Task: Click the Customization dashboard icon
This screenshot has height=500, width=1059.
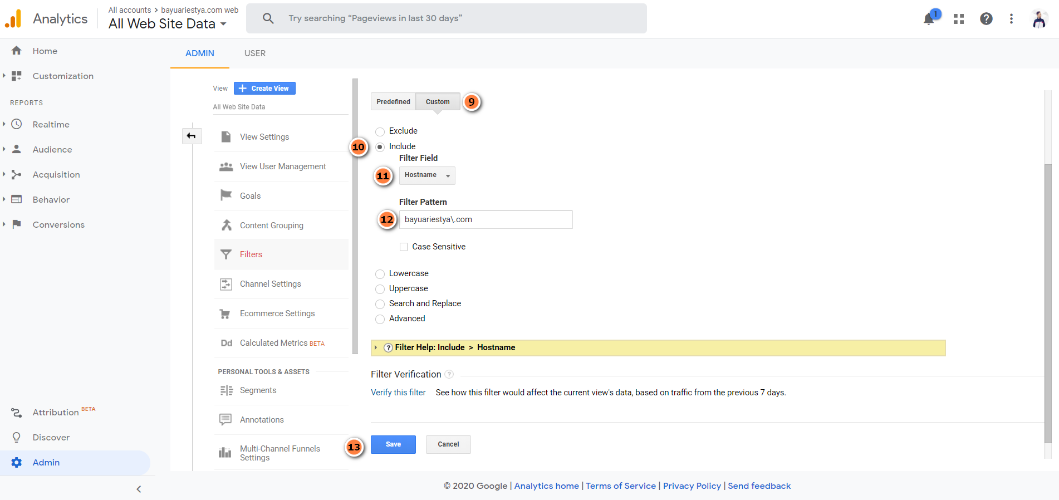Action: [x=17, y=76]
